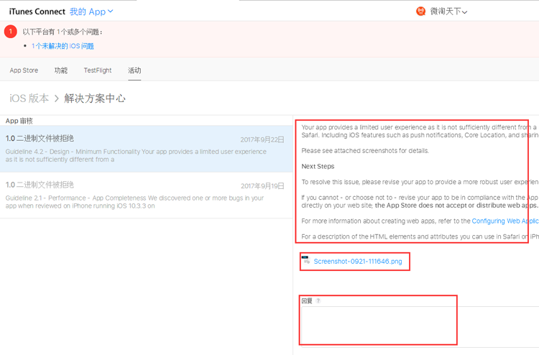Click the Guideline 4.2 Minimum Functionality text
The width and height of the screenshot is (539, 355).
136,155
